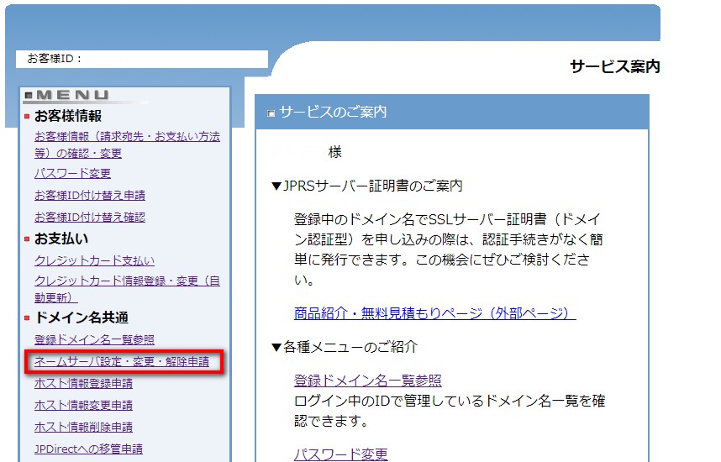Open 商品紹介・無料見積もりページ（外部ページ） link
The height and width of the screenshot is (462, 721).
[x=434, y=313]
